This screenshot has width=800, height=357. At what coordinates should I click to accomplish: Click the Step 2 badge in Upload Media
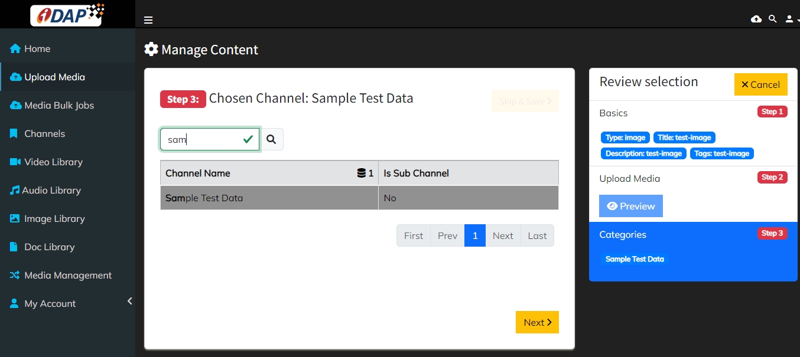772,177
